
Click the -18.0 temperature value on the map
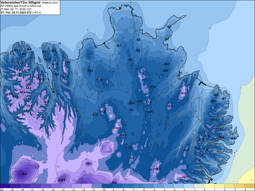pos(23,174)
